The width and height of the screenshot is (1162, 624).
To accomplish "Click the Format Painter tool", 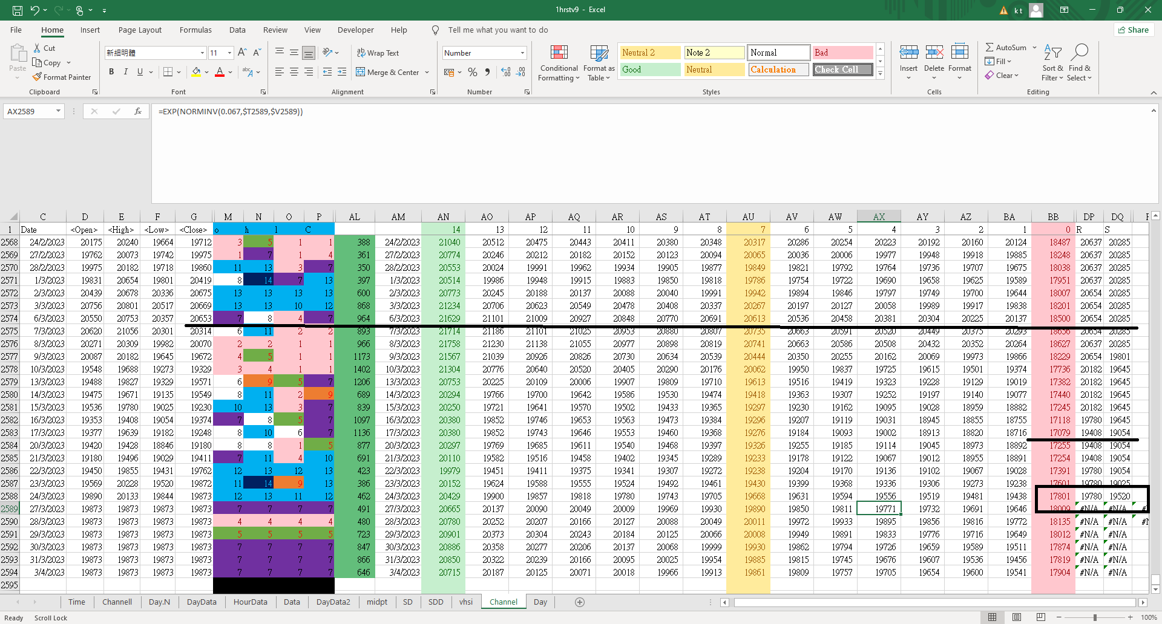I will coord(62,77).
